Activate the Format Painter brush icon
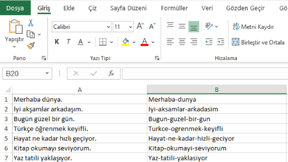288x162 pixels. (31, 45)
